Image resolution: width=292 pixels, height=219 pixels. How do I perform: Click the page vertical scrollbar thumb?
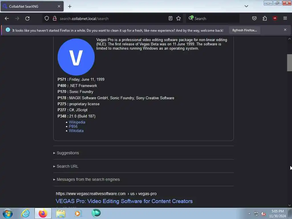(289, 62)
